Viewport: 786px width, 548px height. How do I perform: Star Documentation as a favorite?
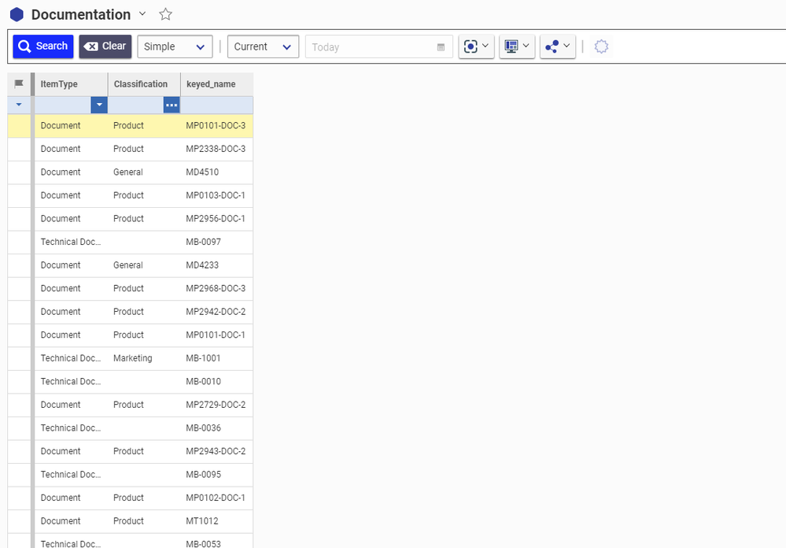point(165,14)
